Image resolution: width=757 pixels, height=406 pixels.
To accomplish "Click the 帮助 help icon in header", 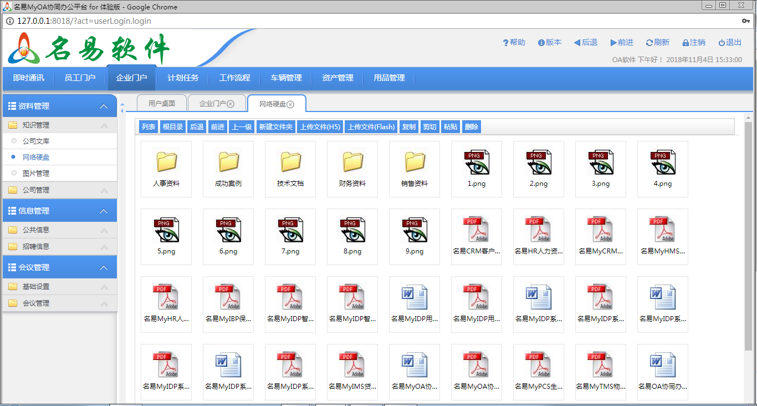I will pyautogui.click(x=505, y=43).
